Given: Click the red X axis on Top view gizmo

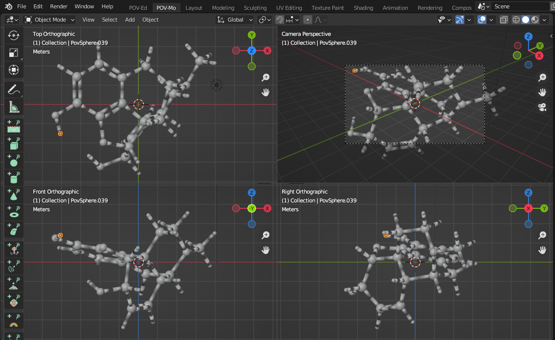Looking at the screenshot, I should click(267, 51).
